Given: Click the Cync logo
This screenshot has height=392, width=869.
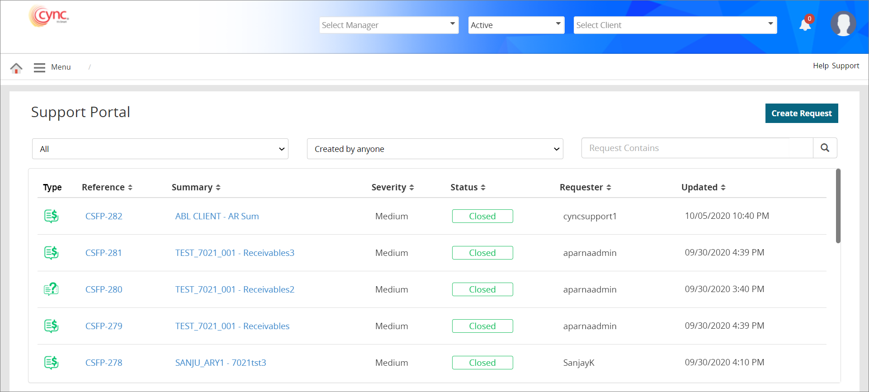Looking at the screenshot, I should pyautogui.click(x=49, y=16).
